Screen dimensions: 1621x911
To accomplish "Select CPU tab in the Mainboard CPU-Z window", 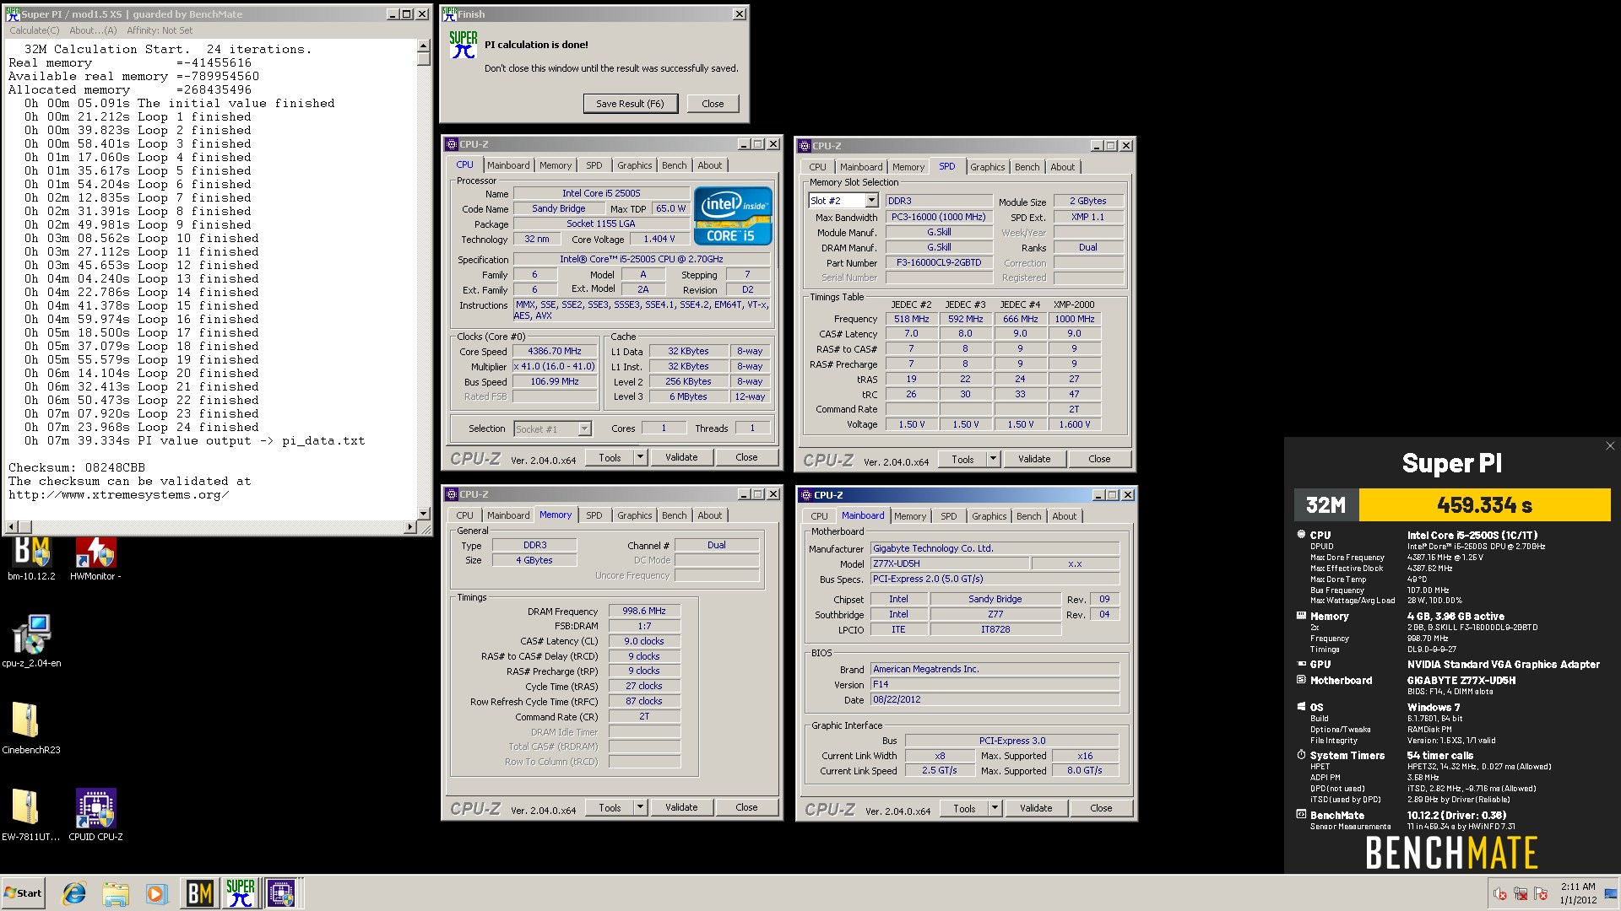I will pos(819,516).
